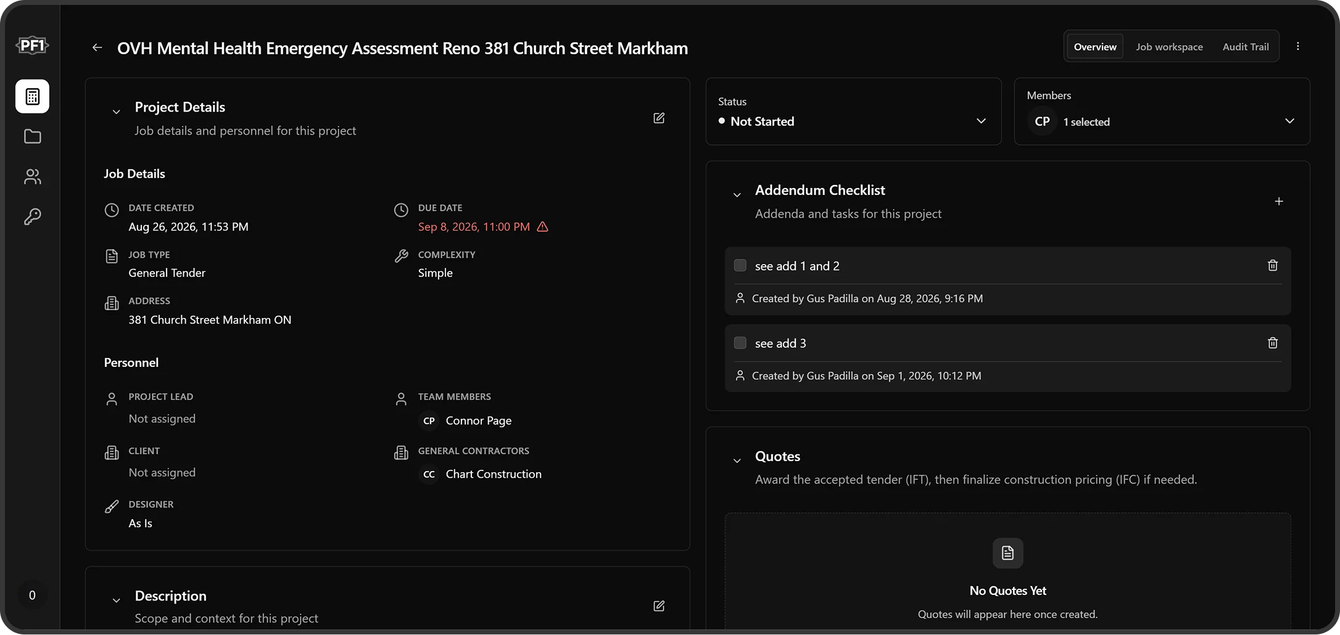Click 'Not assigned' under Project Lead
Image resolution: width=1340 pixels, height=635 pixels.
point(162,419)
